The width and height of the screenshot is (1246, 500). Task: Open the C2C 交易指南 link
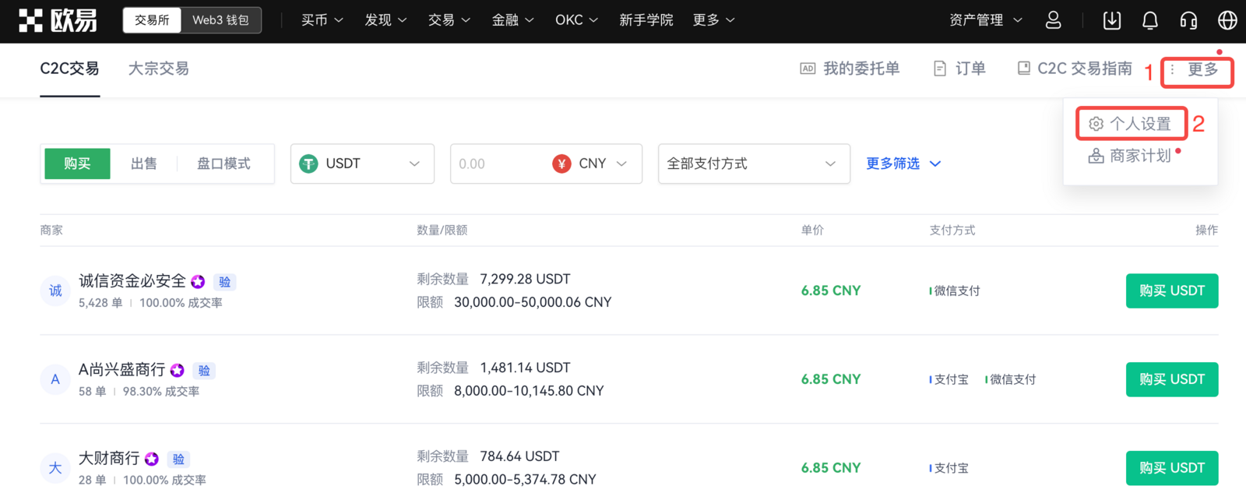(1075, 69)
